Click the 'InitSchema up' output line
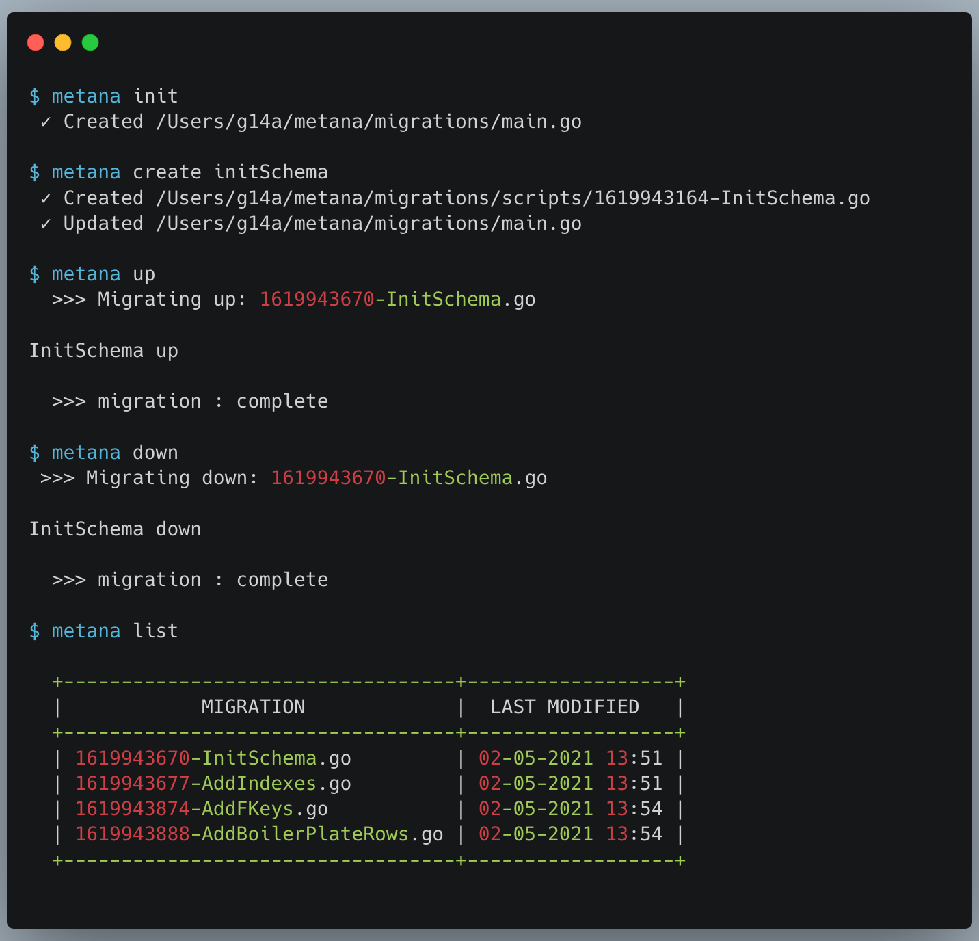 103,351
